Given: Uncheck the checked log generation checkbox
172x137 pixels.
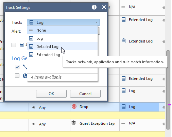Looking at the screenshot, I should tap(17, 67).
